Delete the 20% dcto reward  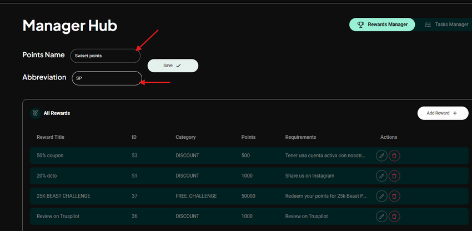[x=394, y=176]
